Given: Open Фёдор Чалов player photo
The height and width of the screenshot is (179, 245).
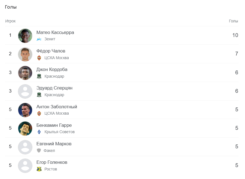Looking at the screenshot, I should coord(25,54).
